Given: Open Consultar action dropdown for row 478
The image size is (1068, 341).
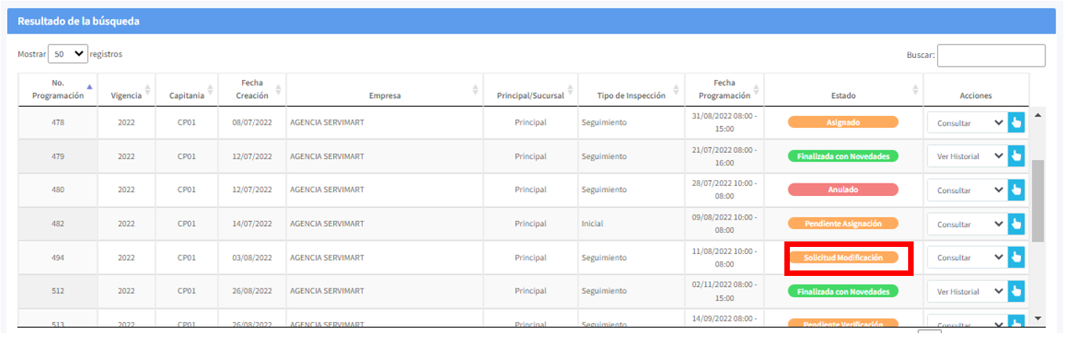Looking at the screenshot, I should (967, 122).
